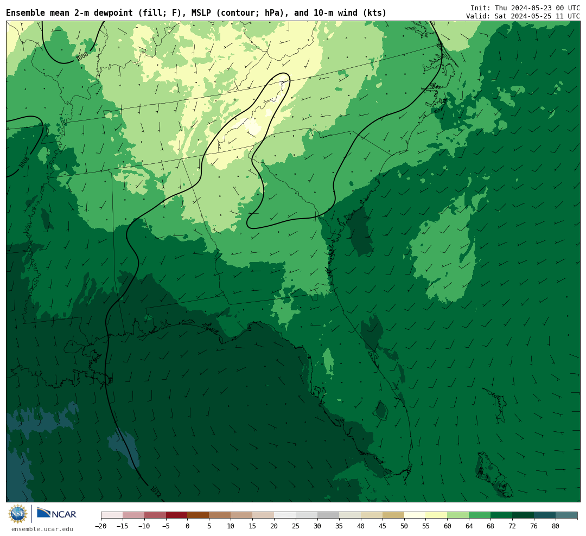
Task: Pick the colorbar swatch between -20 and -15
Action: tap(112, 515)
